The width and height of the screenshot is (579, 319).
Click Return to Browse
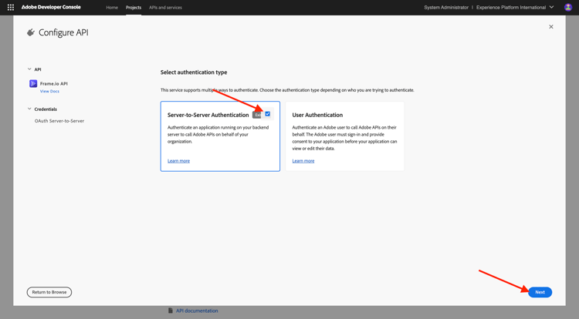(x=49, y=292)
